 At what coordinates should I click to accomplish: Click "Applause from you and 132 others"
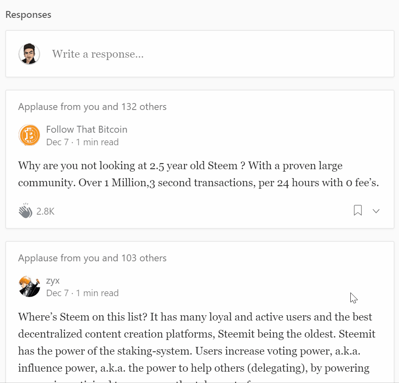tap(92, 107)
